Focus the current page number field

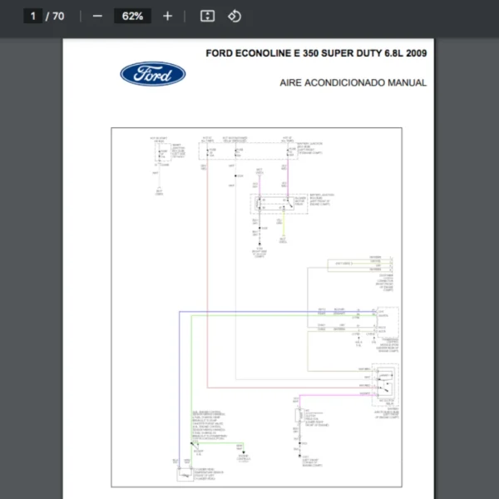click(x=33, y=16)
